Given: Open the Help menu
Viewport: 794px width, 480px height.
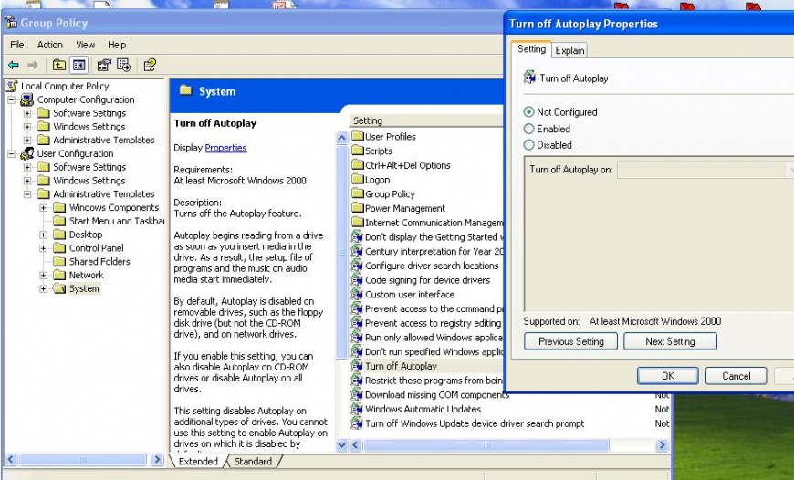Looking at the screenshot, I should click(117, 45).
